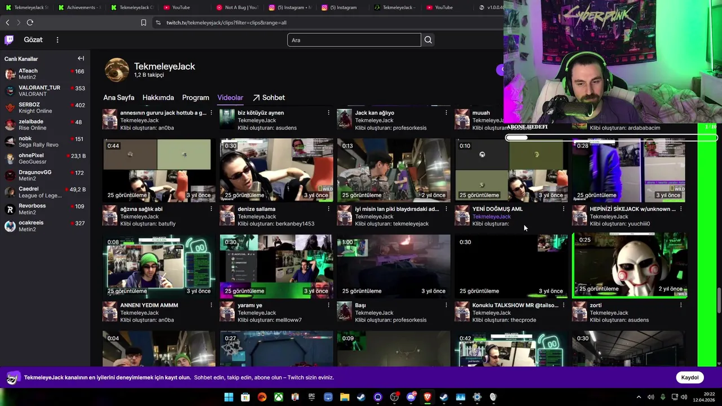Play 'yarami ye' clip thumbnail
The width and height of the screenshot is (722, 406).
pyautogui.click(x=276, y=266)
